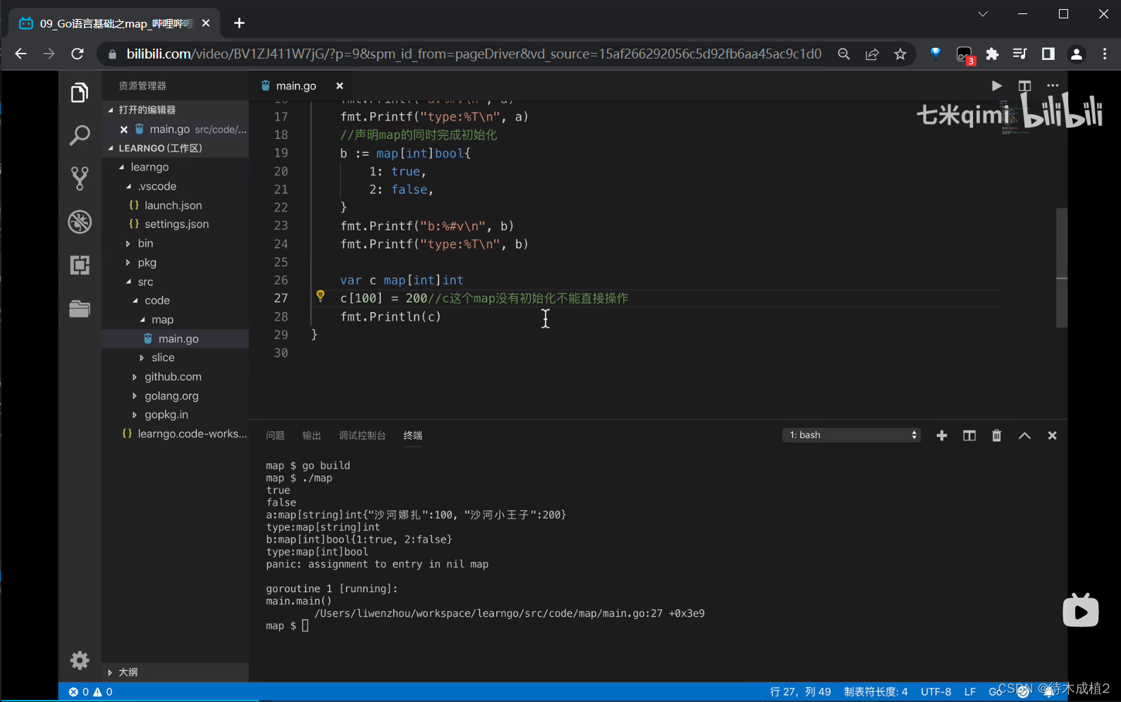Viewport: 1121px width, 702px height.
Task: Click the browser tab search chevron
Action: 983,14
